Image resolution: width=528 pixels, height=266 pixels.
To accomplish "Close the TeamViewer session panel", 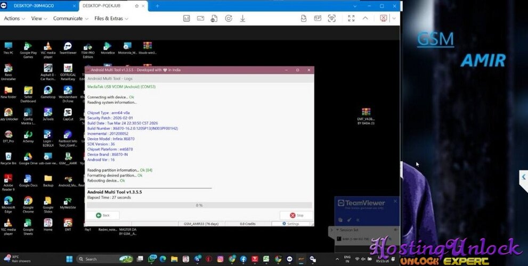I will (x=395, y=201).
